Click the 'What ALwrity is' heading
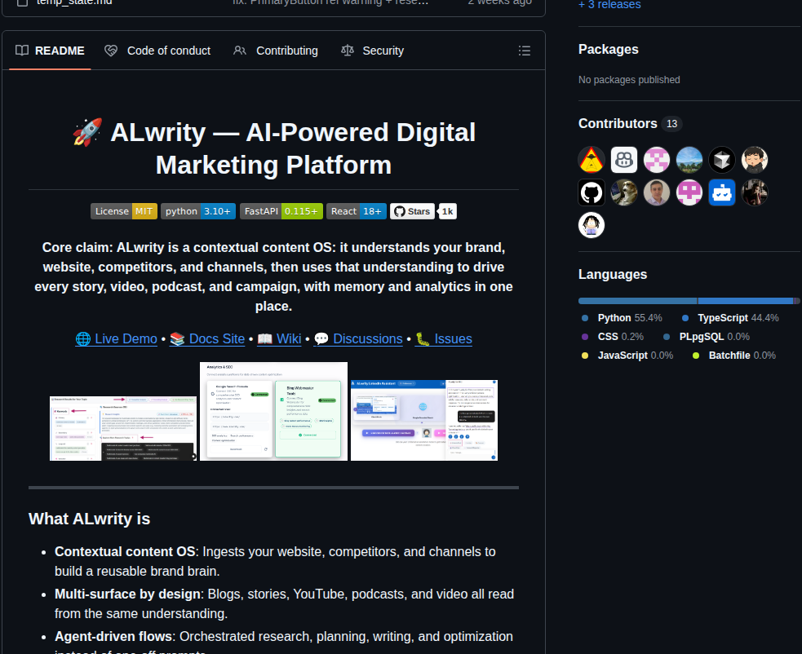Screen dimensions: 802x654 [x=90, y=519]
